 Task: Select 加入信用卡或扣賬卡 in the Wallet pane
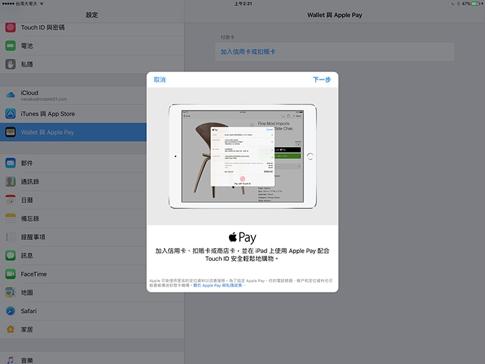[334, 52]
